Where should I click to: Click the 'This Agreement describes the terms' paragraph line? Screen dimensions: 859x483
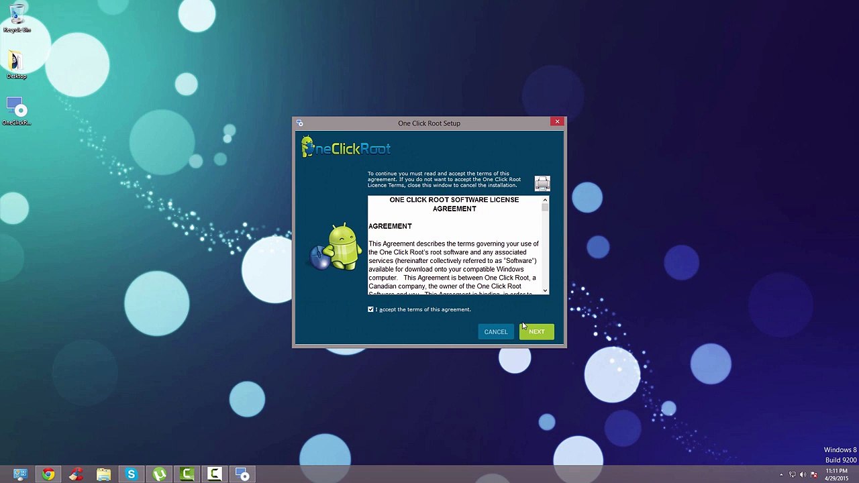click(x=454, y=244)
